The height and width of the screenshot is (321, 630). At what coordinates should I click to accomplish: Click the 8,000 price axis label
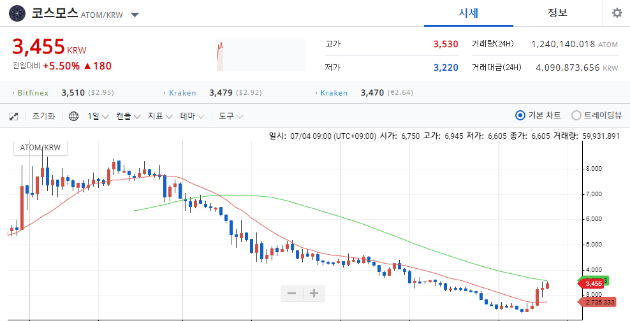click(x=592, y=169)
